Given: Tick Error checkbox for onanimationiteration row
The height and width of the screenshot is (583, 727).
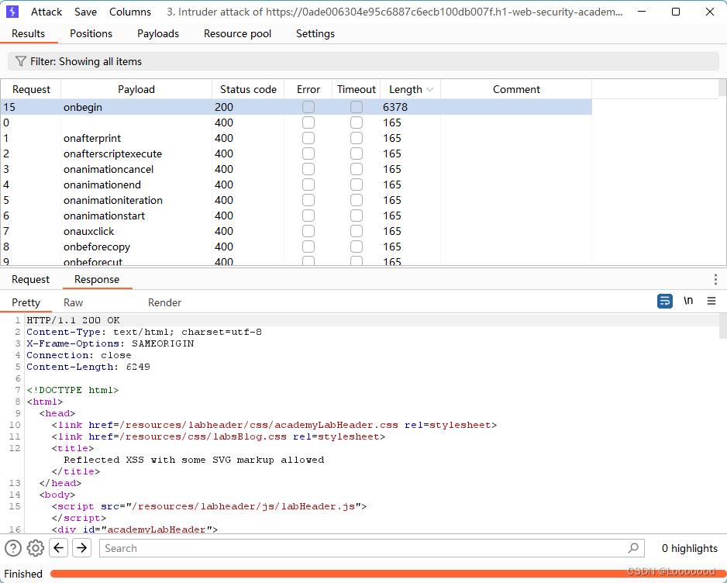Looking at the screenshot, I should click(308, 200).
